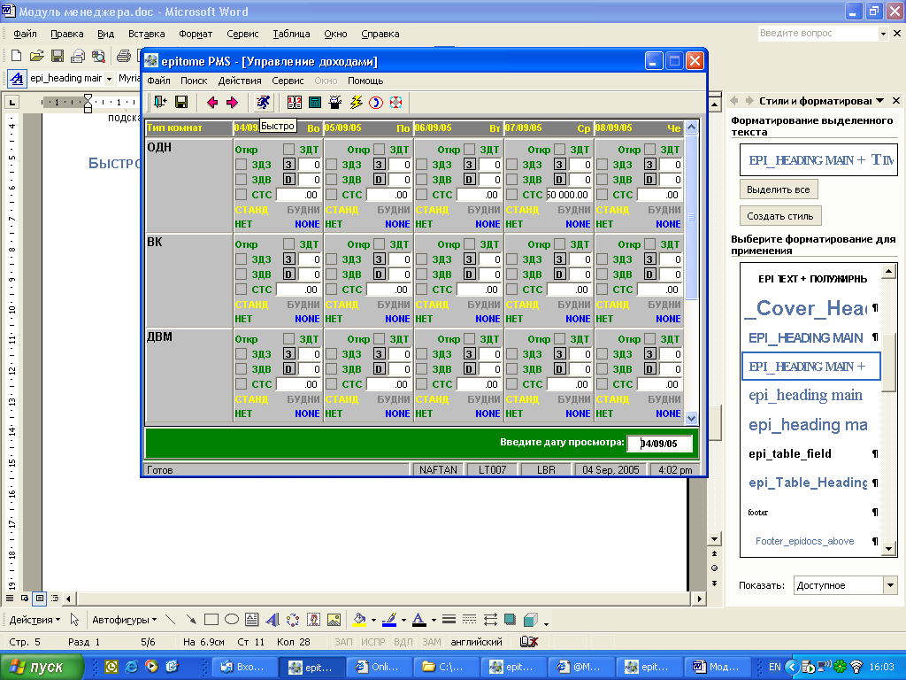This screenshot has height=680, width=906.
Task: Click the yellow lightning bolt icon
Action: (x=356, y=103)
